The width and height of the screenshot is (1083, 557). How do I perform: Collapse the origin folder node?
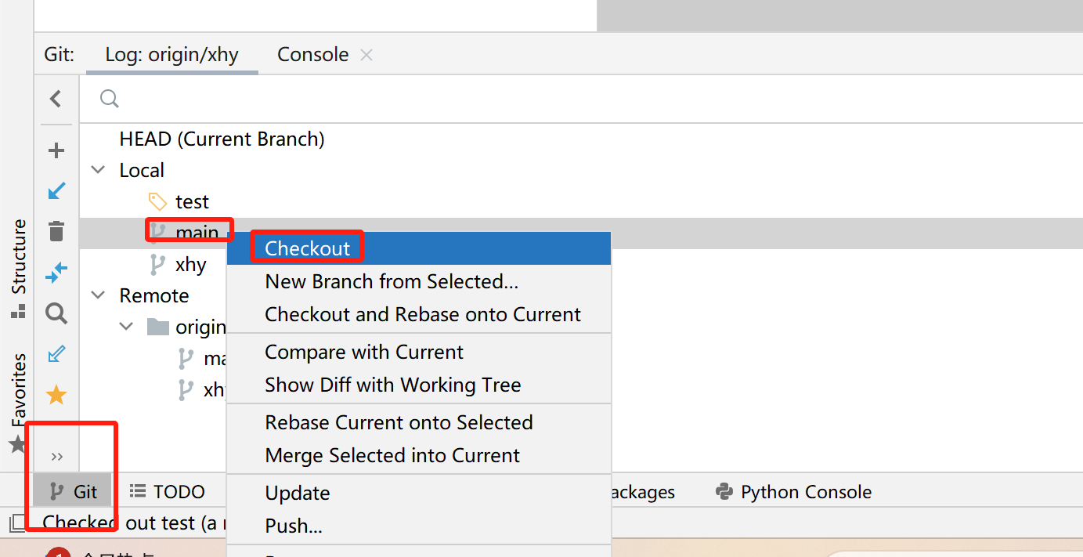point(127,327)
